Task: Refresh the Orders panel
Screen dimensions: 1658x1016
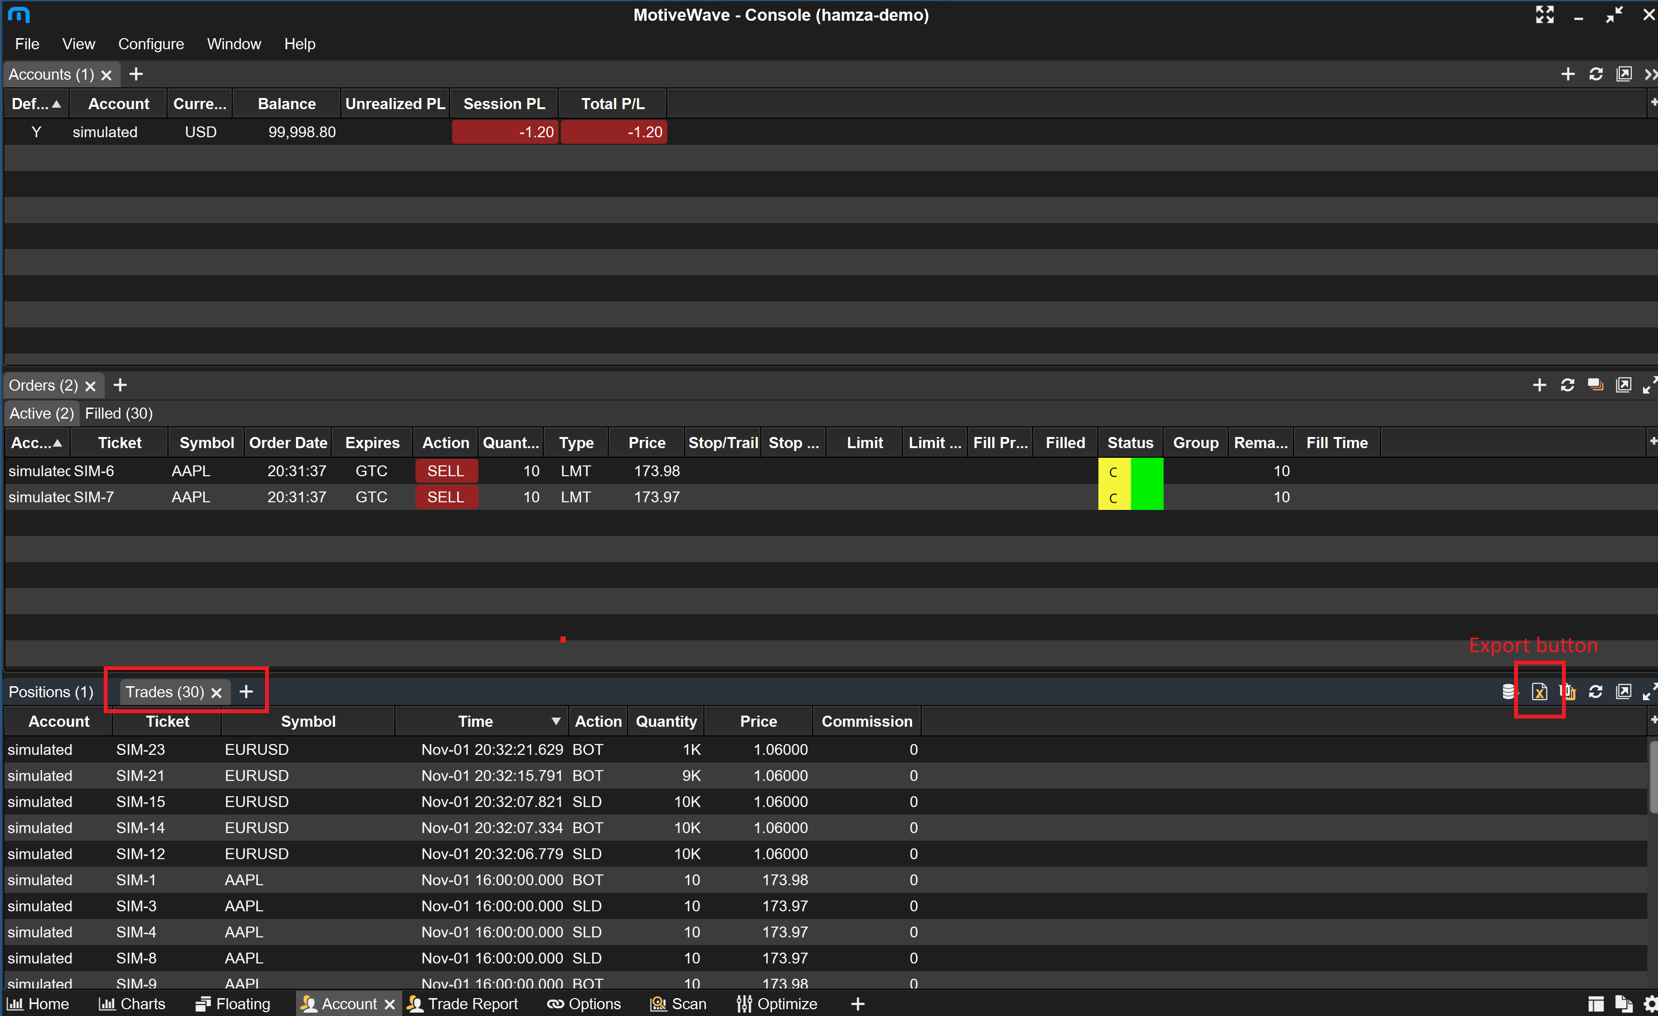Action: coord(1567,385)
